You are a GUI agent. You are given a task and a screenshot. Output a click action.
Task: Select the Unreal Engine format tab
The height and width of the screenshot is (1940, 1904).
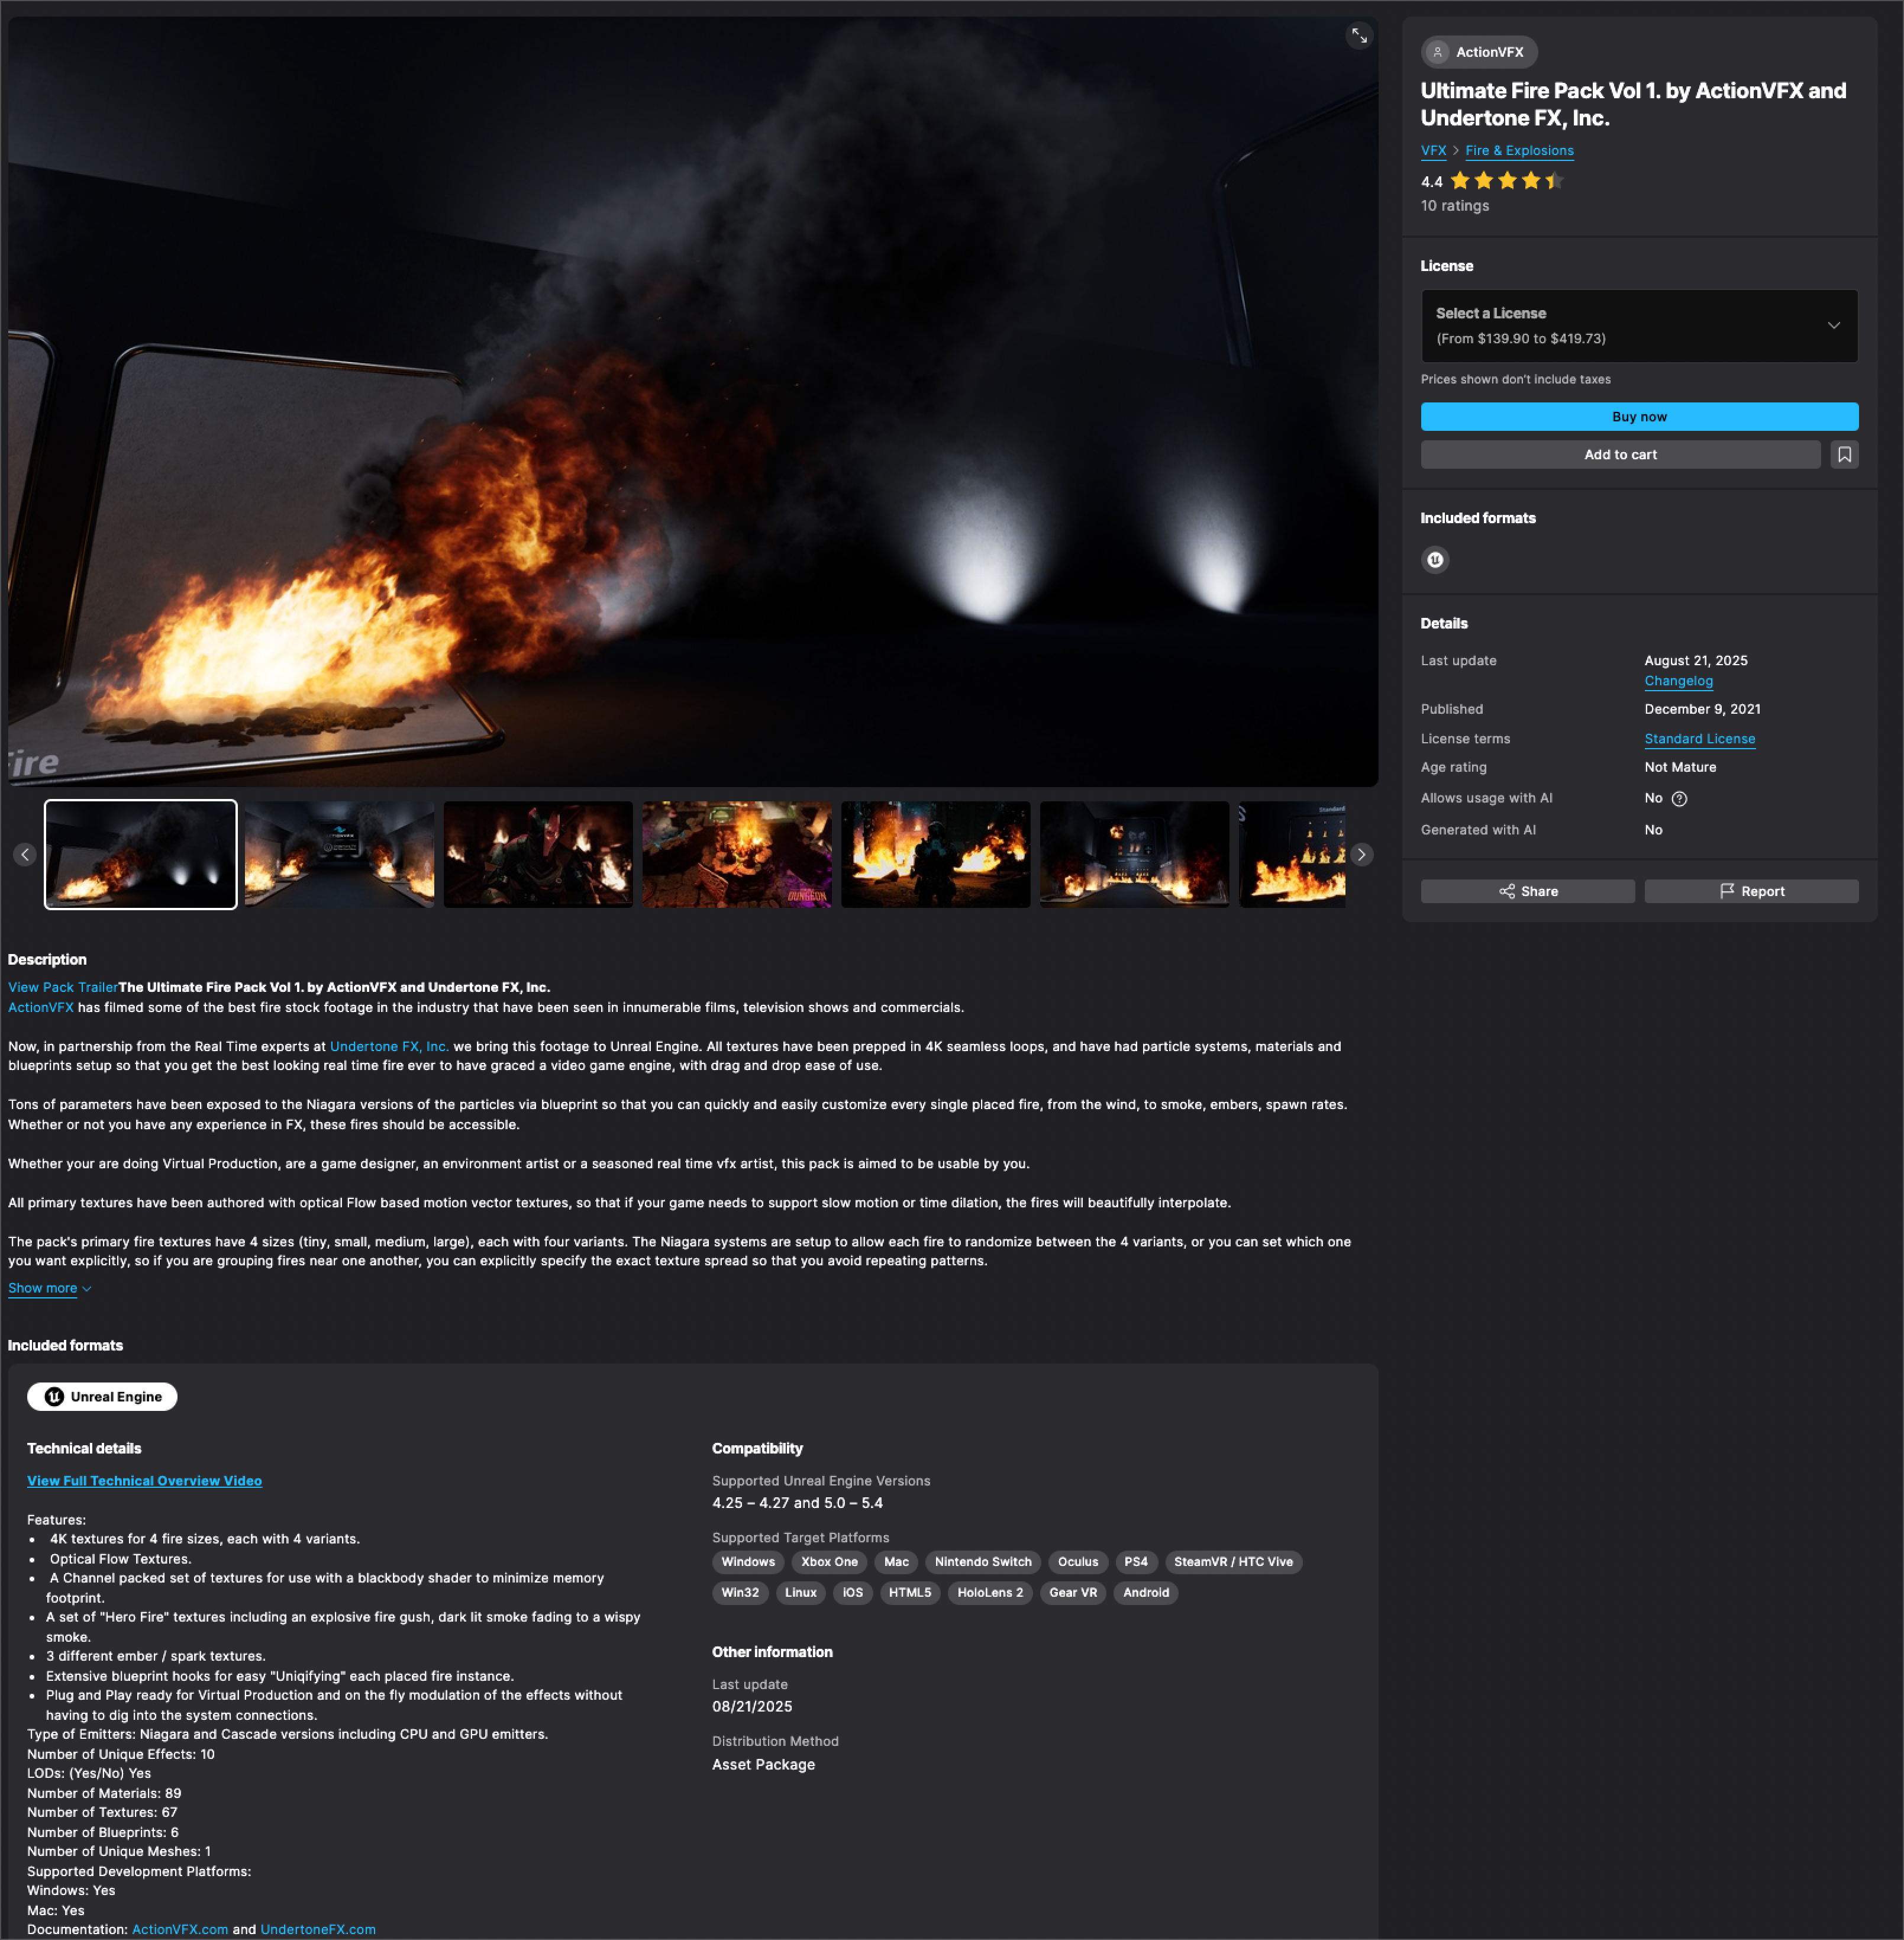click(102, 1397)
